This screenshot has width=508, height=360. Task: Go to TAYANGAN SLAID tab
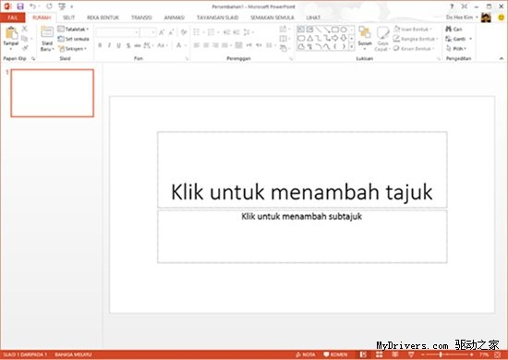[217, 18]
